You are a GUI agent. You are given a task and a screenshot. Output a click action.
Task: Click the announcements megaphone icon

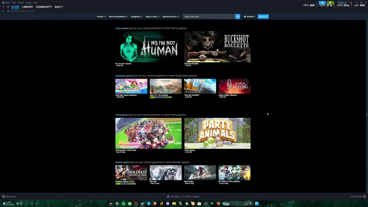point(322,3)
